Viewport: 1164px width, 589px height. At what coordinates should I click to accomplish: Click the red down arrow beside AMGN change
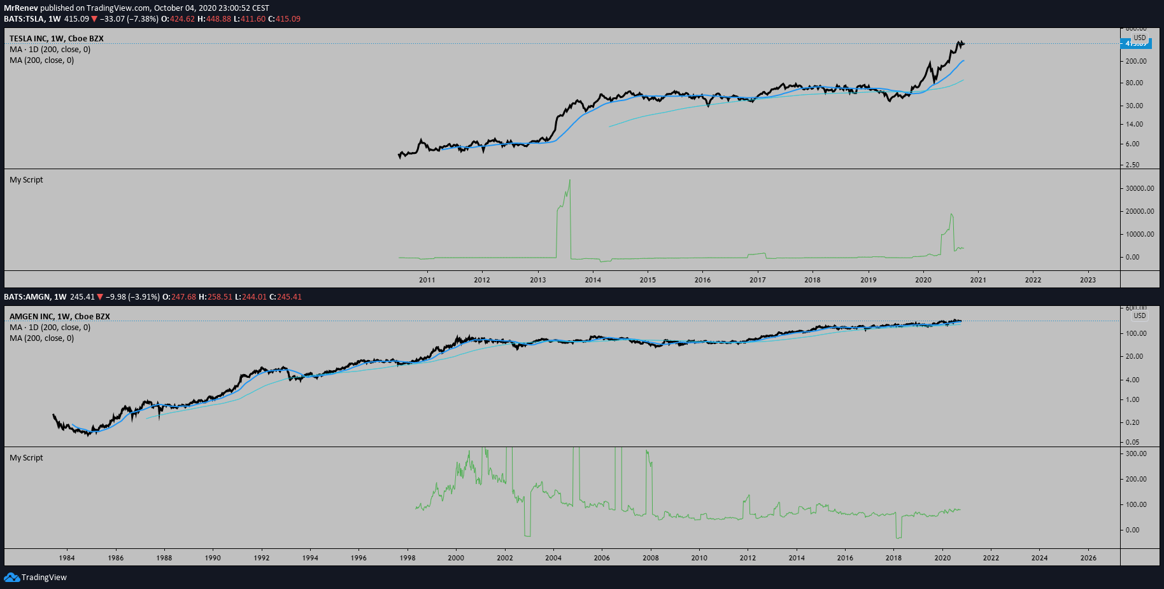100,297
